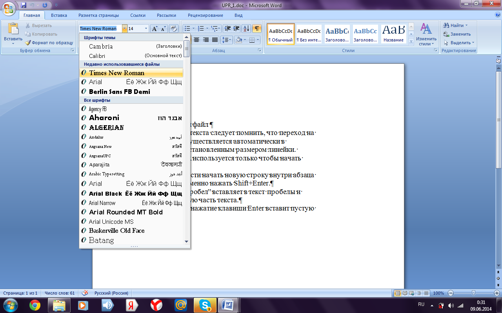Click the Redo icon in Quick Access toolbar
502x313 pixels.
(x=44, y=5)
